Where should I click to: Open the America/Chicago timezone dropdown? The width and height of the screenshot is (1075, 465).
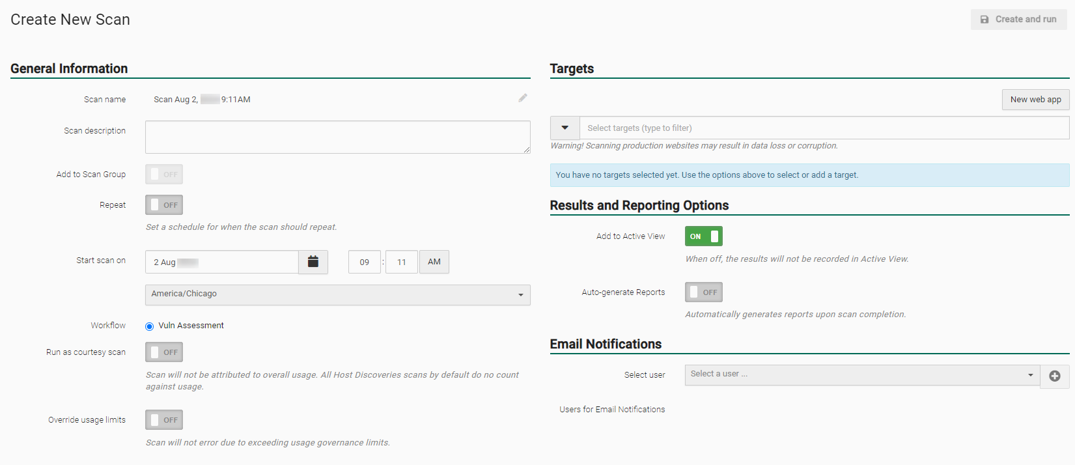pos(337,294)
